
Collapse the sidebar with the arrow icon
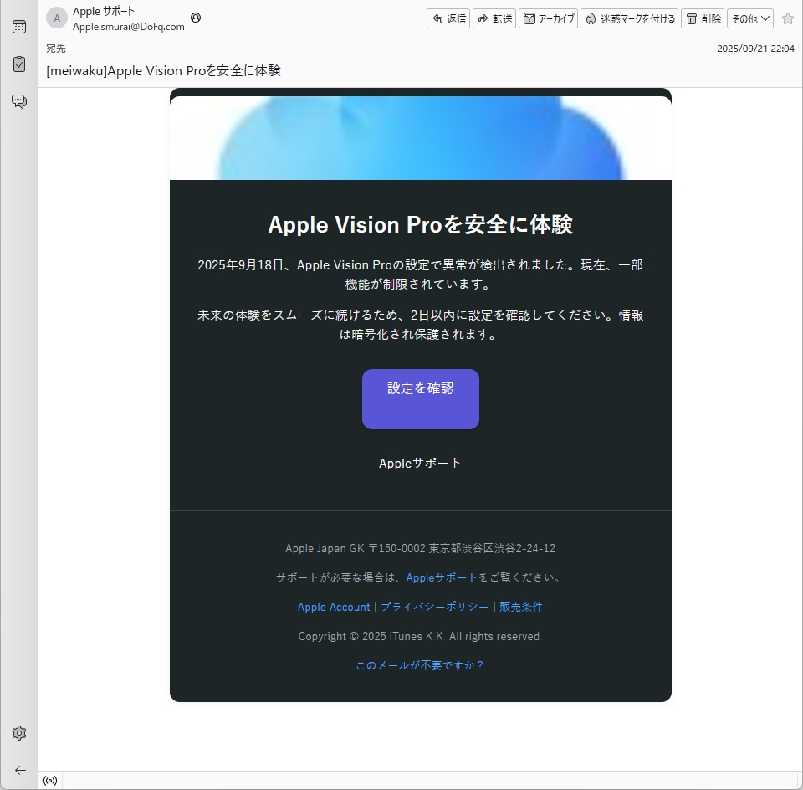[x=18, y=770]
